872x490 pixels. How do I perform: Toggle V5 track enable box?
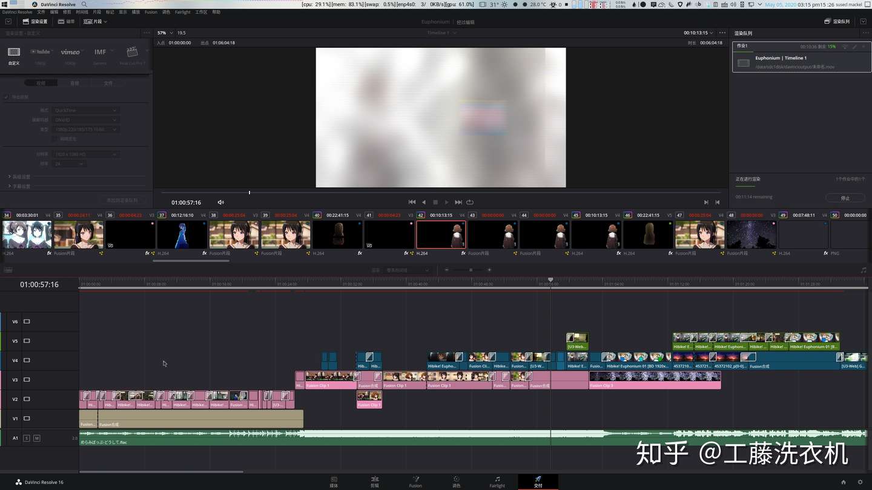[x=27, y=341]
